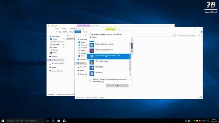Screen dimensions: 219x123
Task: Select Documents in the back window sidebar
Action: point(55,44)
